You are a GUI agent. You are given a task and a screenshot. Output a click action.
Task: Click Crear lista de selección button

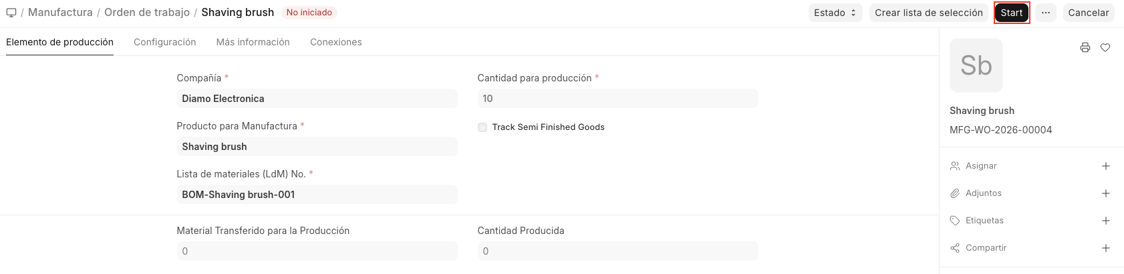pyautogui.click(x=929, y=13)
